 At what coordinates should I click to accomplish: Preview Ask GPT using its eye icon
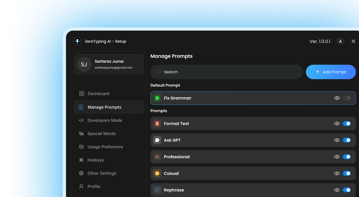coord(337,140)
